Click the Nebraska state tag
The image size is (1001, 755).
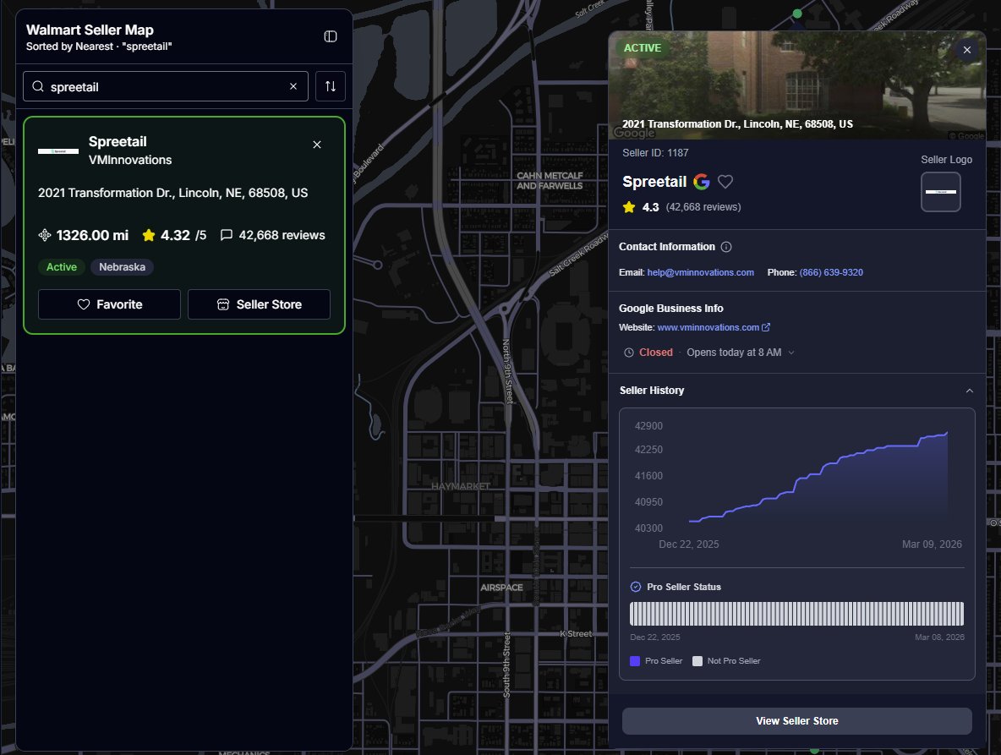pos(122,267)
